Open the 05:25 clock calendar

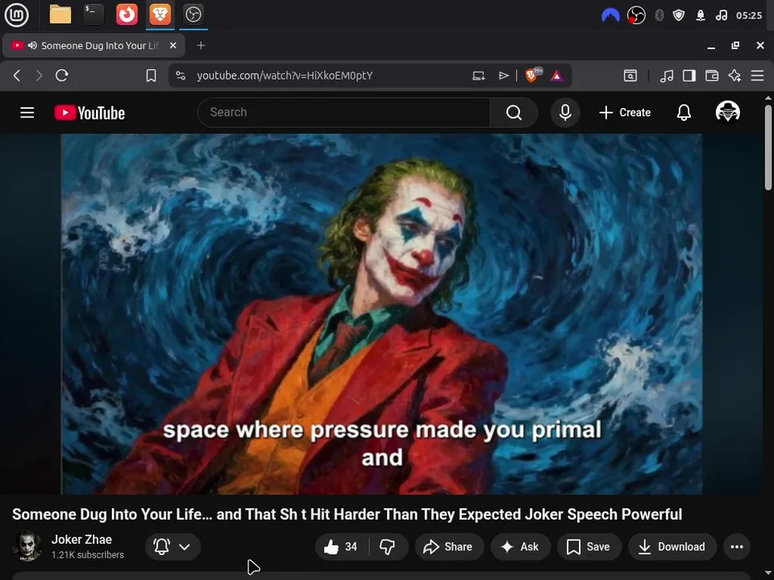pos(749,15)
